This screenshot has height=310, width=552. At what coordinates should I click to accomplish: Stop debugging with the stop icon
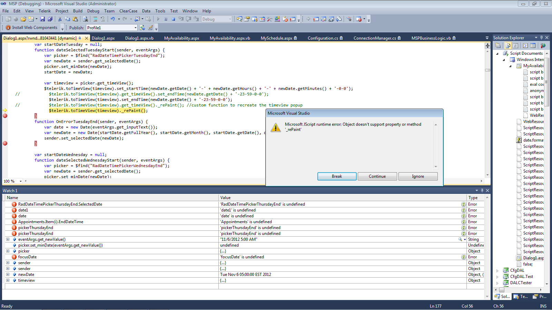[x=173, y=19]
